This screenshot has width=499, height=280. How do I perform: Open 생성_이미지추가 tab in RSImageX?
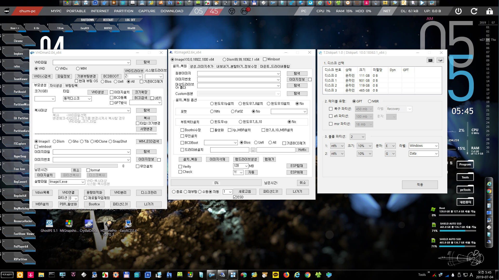pyautogui.click(x=202, y=67)
